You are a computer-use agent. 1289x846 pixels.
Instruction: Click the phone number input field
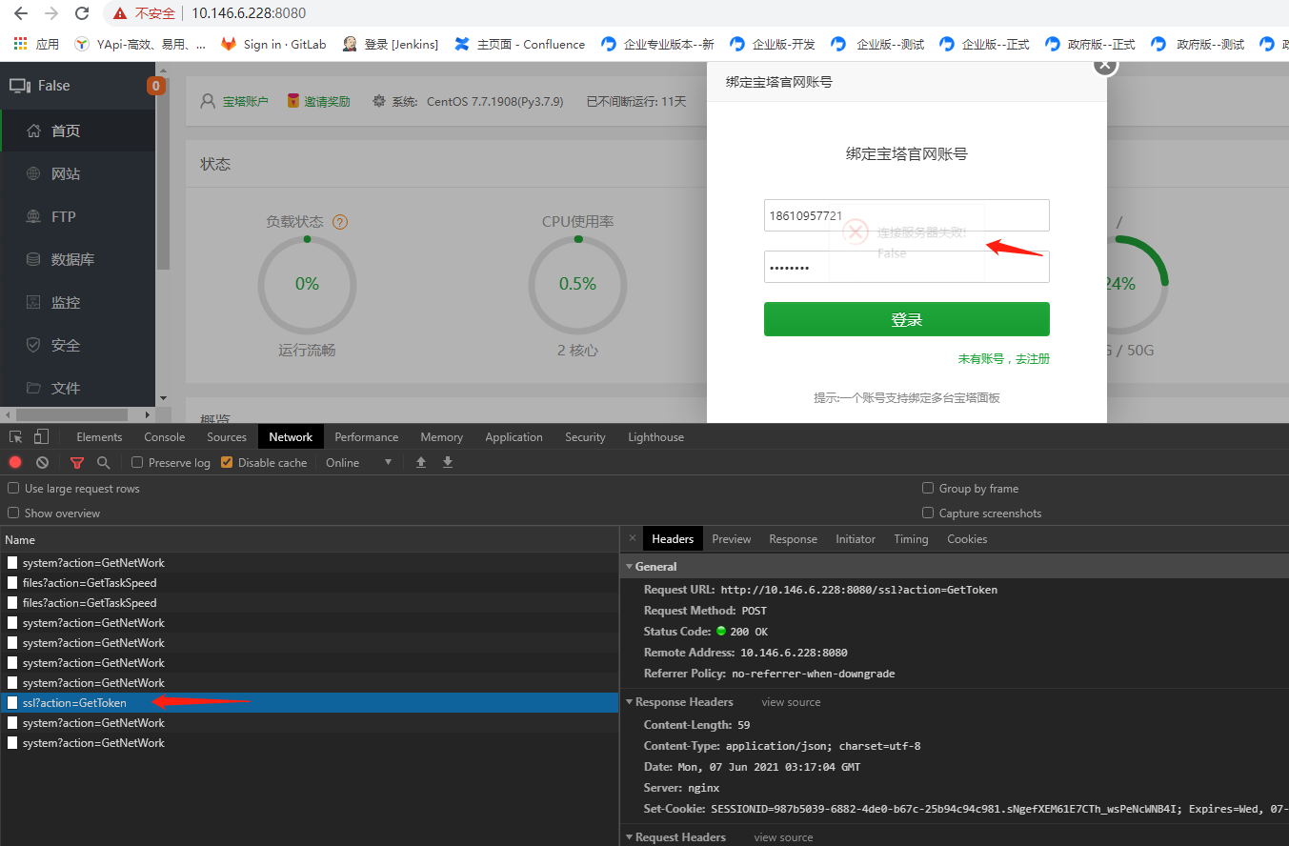(x=907, y=215)
